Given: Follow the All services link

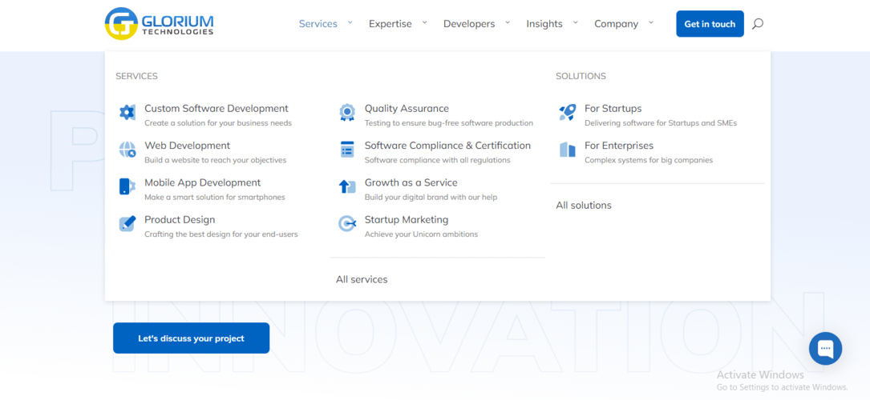Looking at the screenshot, I should tap(362, 279).
